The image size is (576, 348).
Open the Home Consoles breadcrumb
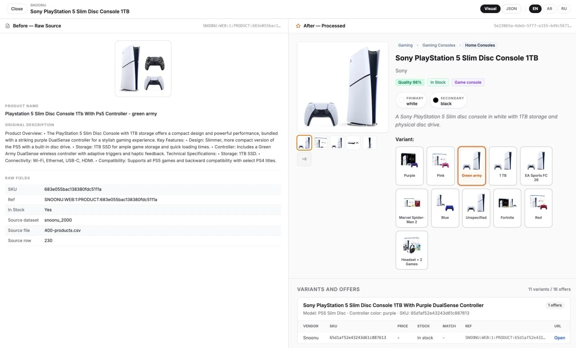click(480, 45)
